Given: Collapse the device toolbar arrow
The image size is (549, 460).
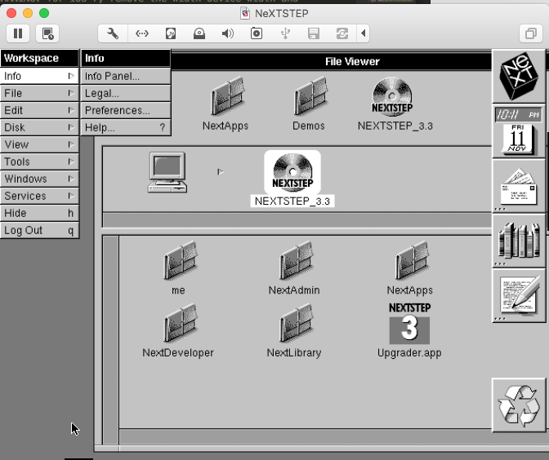Looking at the screenshot, I should point(363,33).
